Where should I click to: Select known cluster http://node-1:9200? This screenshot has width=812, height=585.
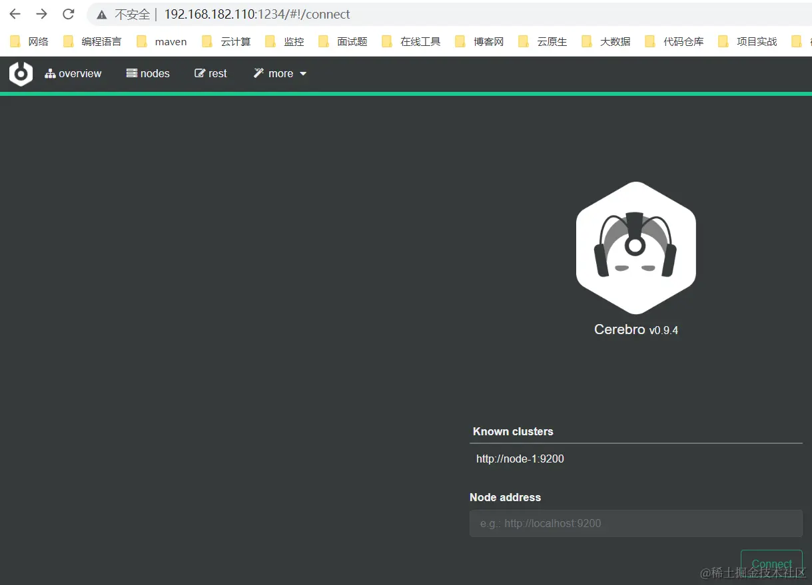[636, 459]
